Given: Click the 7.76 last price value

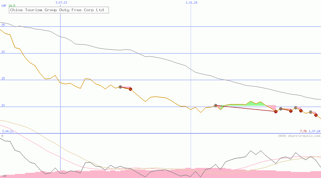Looking at the screenshot, I should click(303, 131).
